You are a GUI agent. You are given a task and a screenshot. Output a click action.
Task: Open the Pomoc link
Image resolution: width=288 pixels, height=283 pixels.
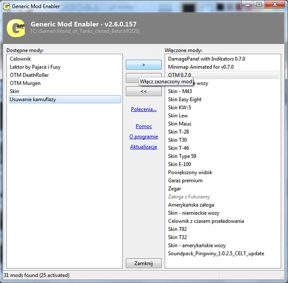[x=144, y=126]
